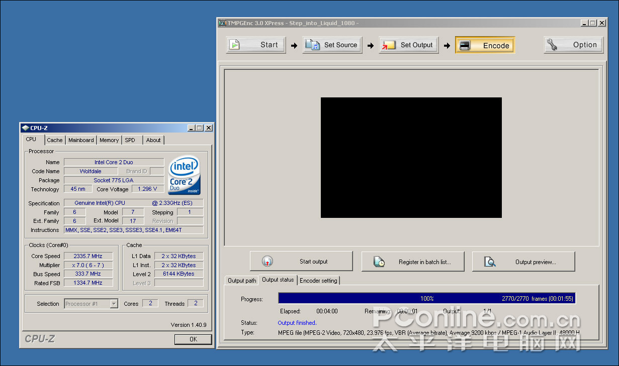Click Register in batch list button label
Screen dimensions: 619x366
tap(425, 262)
